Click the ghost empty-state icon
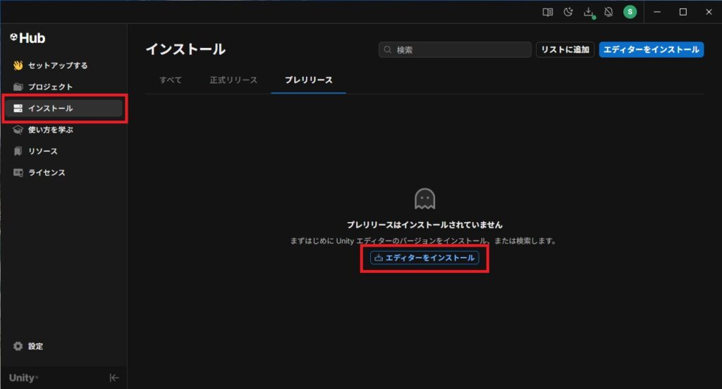 pos(424,199)
